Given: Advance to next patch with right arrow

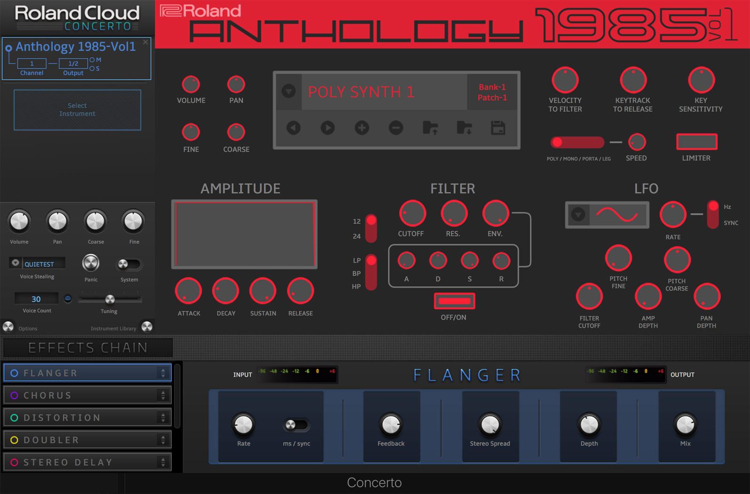Looking at the screenshot, I should click(x=327, y=127).
